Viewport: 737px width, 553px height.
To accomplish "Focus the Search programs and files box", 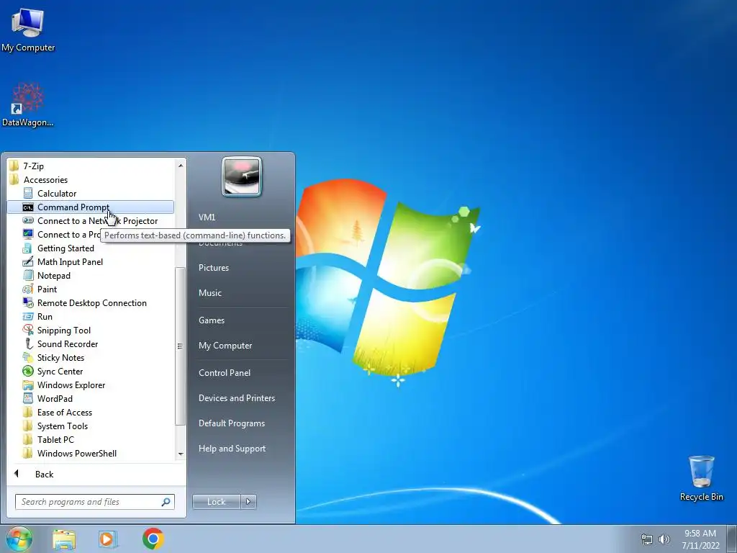I will pos(94,502).
